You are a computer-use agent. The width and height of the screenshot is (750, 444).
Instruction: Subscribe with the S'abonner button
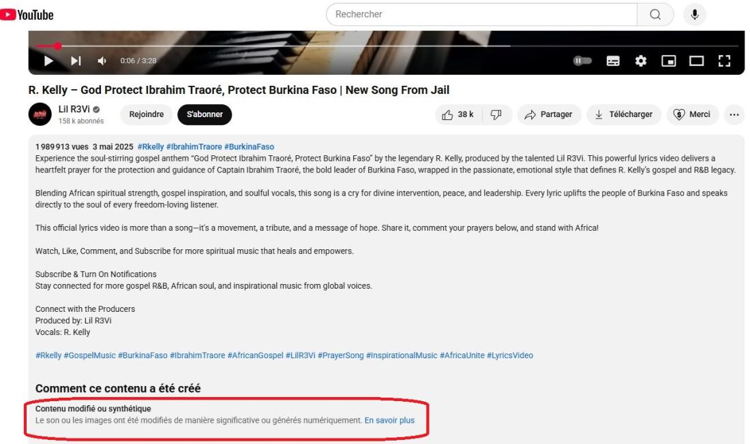[205, 114]
